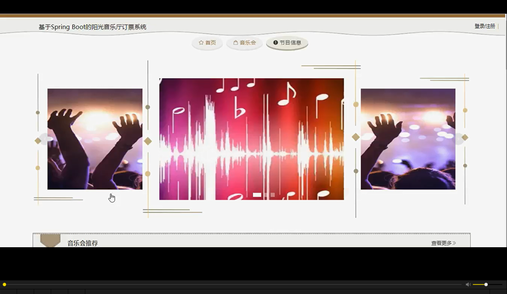Click the site title 基于Spring Boot的阳光音乐厅订票系统
Image resolution: width=507 pixels, height=294 pixels.
click(93, 27)
